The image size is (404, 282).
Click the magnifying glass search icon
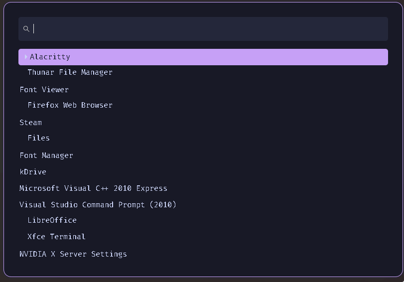(x=26, y=29)
